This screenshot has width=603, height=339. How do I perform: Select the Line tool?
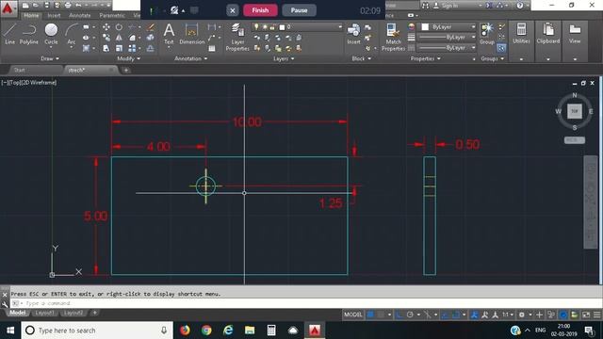[x=10, y=34]
